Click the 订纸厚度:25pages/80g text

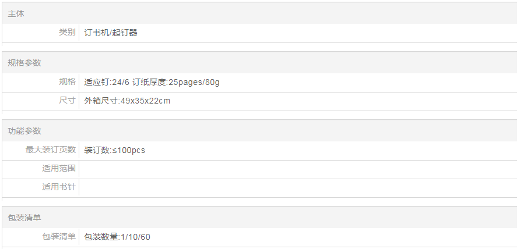[176, 82]
